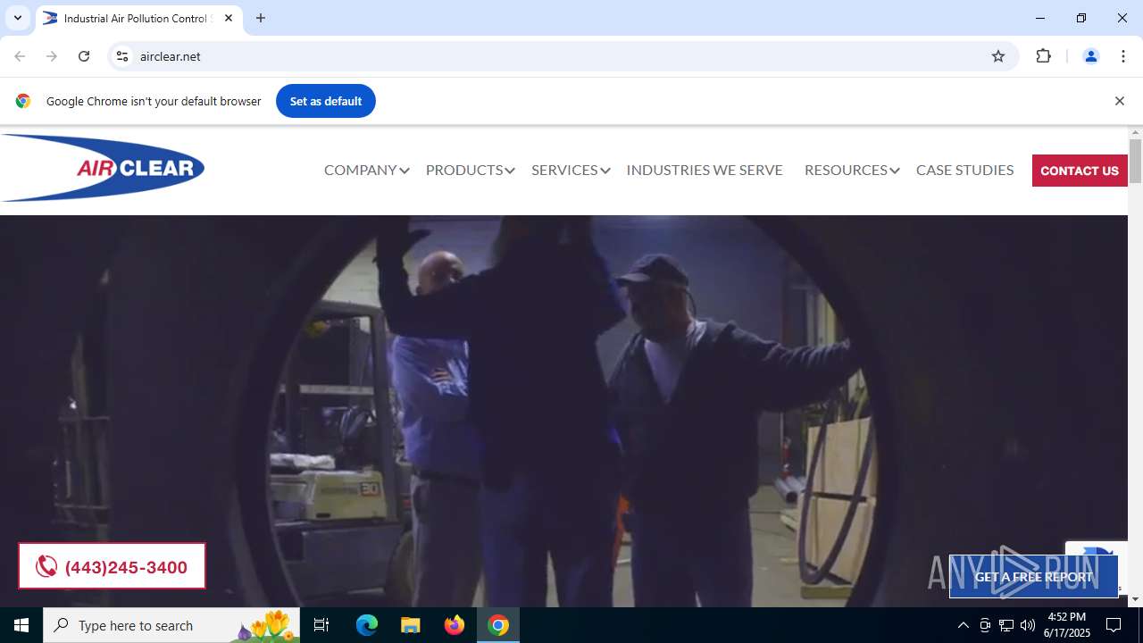Show hidden system tray icons
1143x643 pixels.
point(963,625)
